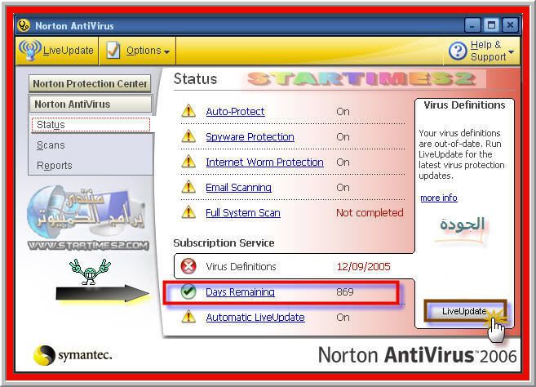Open the Auto-Protect link
Screen dimensions: 536x387
coord(235,112)
